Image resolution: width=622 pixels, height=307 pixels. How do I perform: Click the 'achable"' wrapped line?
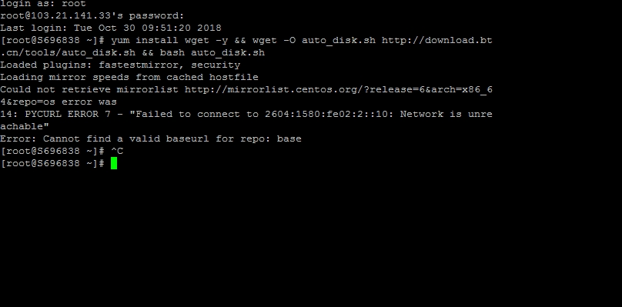25,126
